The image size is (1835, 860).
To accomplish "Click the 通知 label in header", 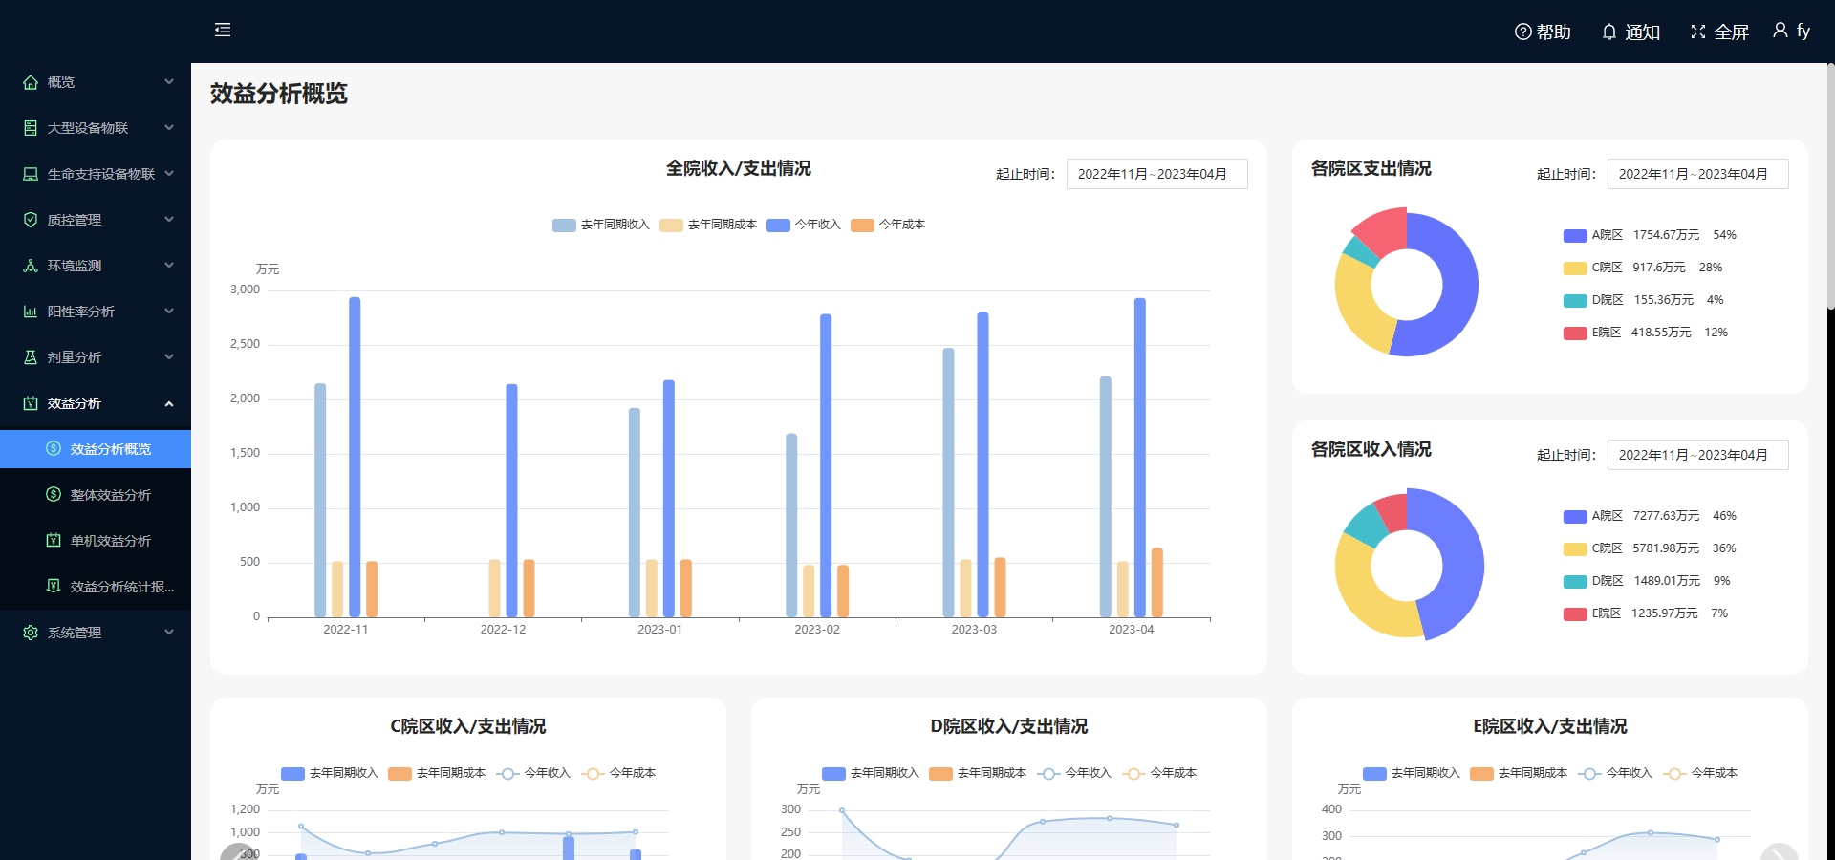I will pos(1642,32).
